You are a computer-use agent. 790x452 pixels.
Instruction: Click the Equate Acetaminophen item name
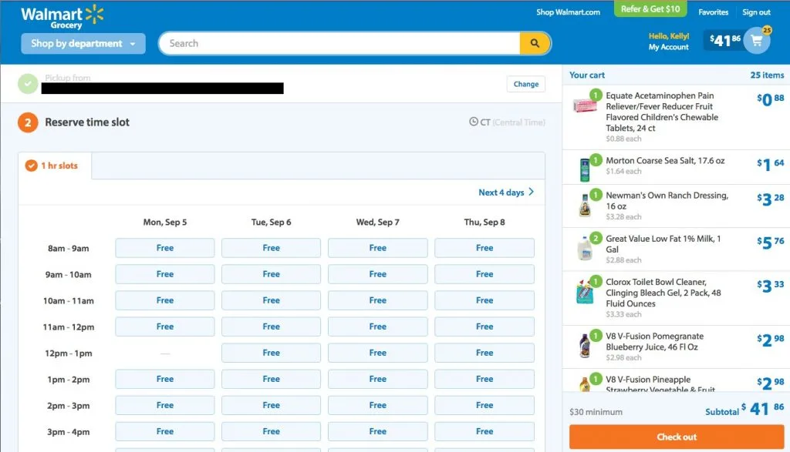[662, 112]
